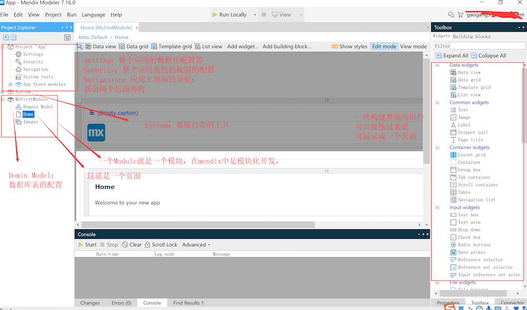The image size is (527, 310).
Task: Select the Scroll container widget
Action: pos(474,185)
